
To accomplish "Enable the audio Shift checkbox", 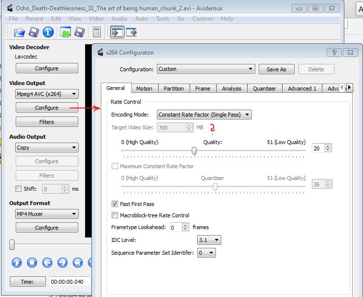I will coord(18,189).
